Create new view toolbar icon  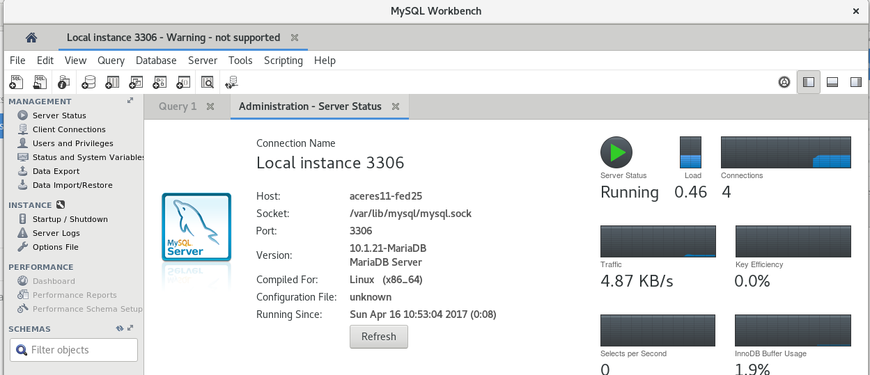(x=136, y=82)
